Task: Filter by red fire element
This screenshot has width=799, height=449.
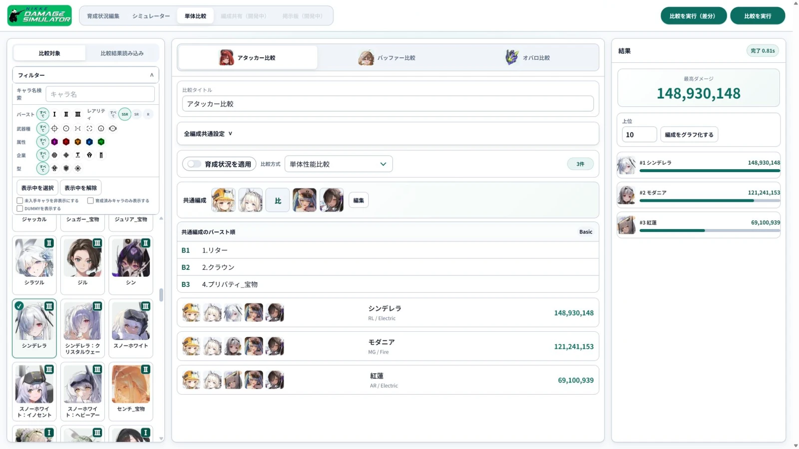Action: [x=66, y=142]
